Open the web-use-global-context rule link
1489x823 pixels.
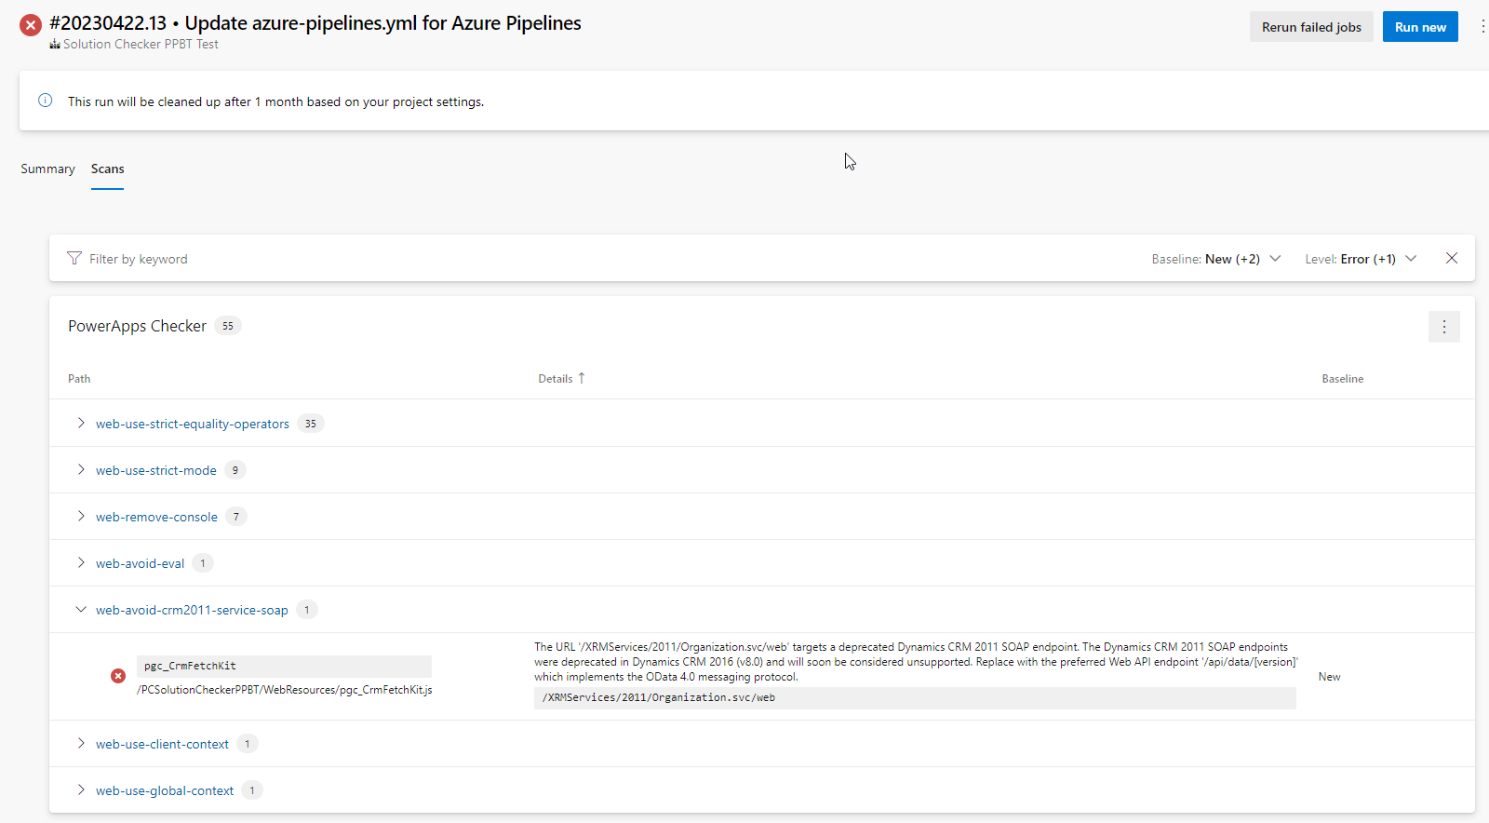165,790
